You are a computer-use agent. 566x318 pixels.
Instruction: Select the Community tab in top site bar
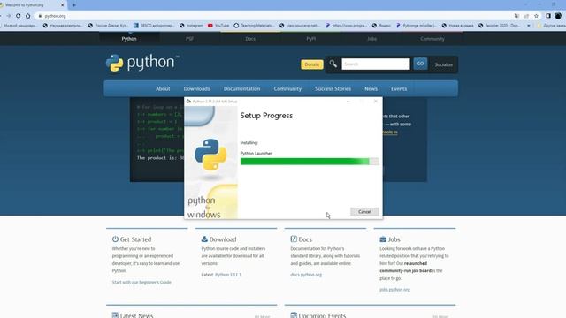[432, 39]
